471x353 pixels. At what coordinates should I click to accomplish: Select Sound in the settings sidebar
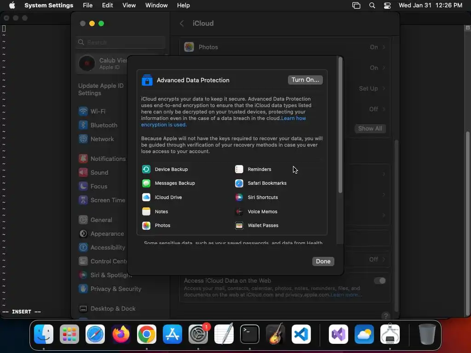pyautogui.click(x=99, y=173)
